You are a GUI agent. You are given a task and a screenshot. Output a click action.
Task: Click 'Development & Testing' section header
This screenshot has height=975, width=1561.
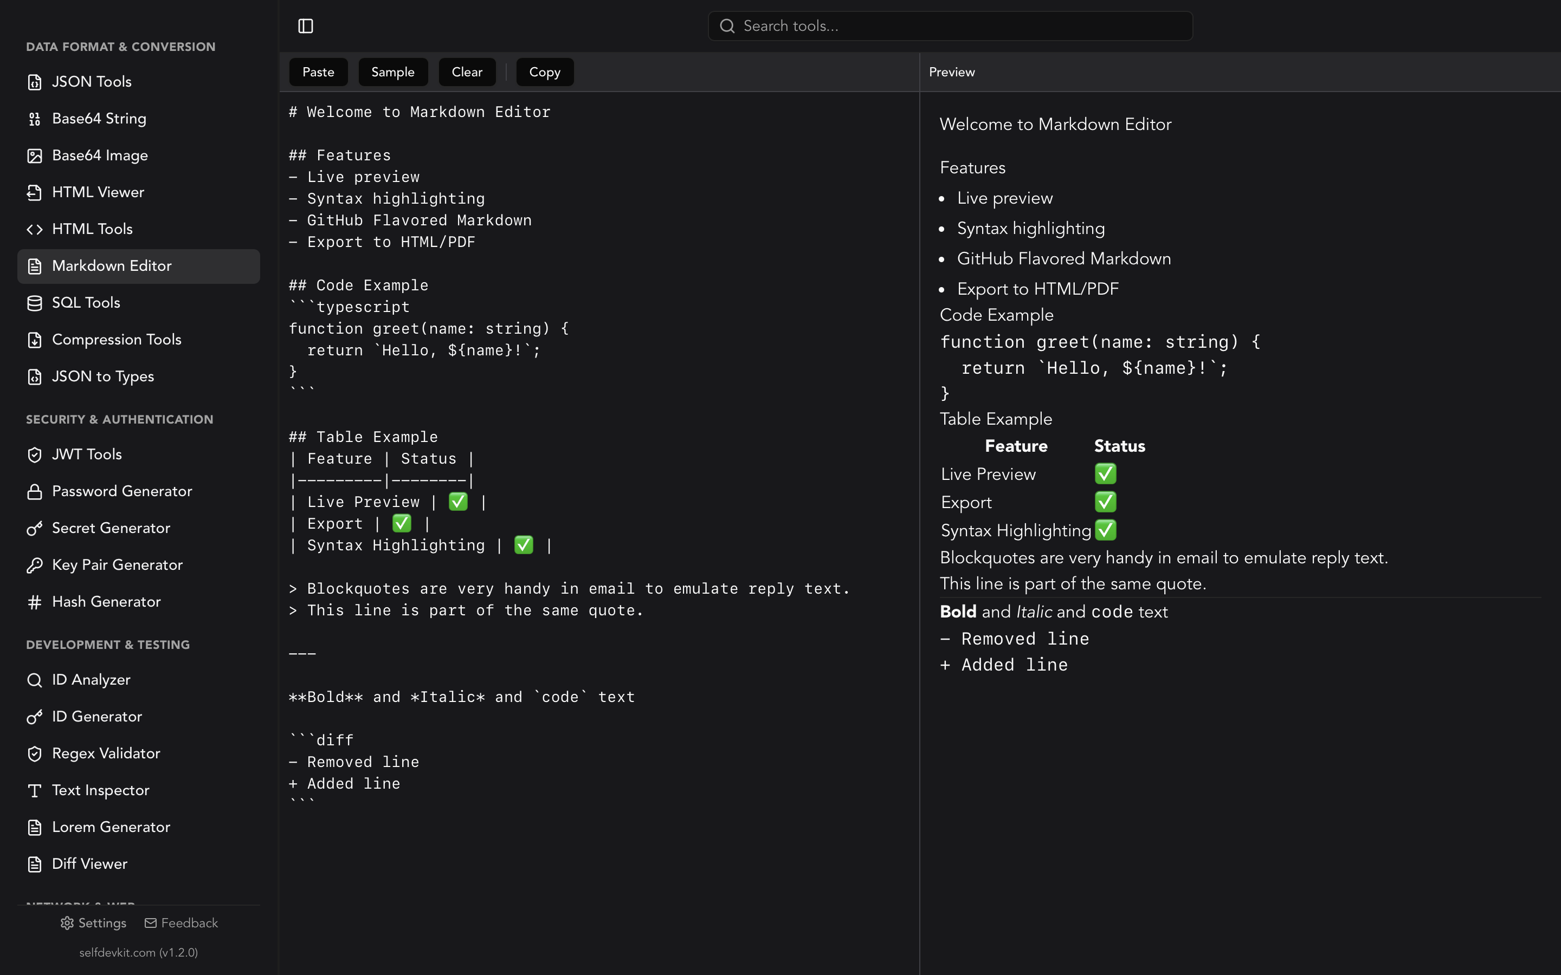(x=108, y=645)
